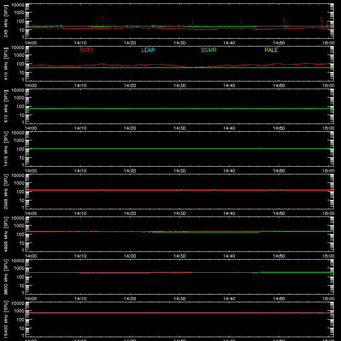Click 14:30 tick label below 1415 MHz plot
341x341 pixels.
click(179, 171)
